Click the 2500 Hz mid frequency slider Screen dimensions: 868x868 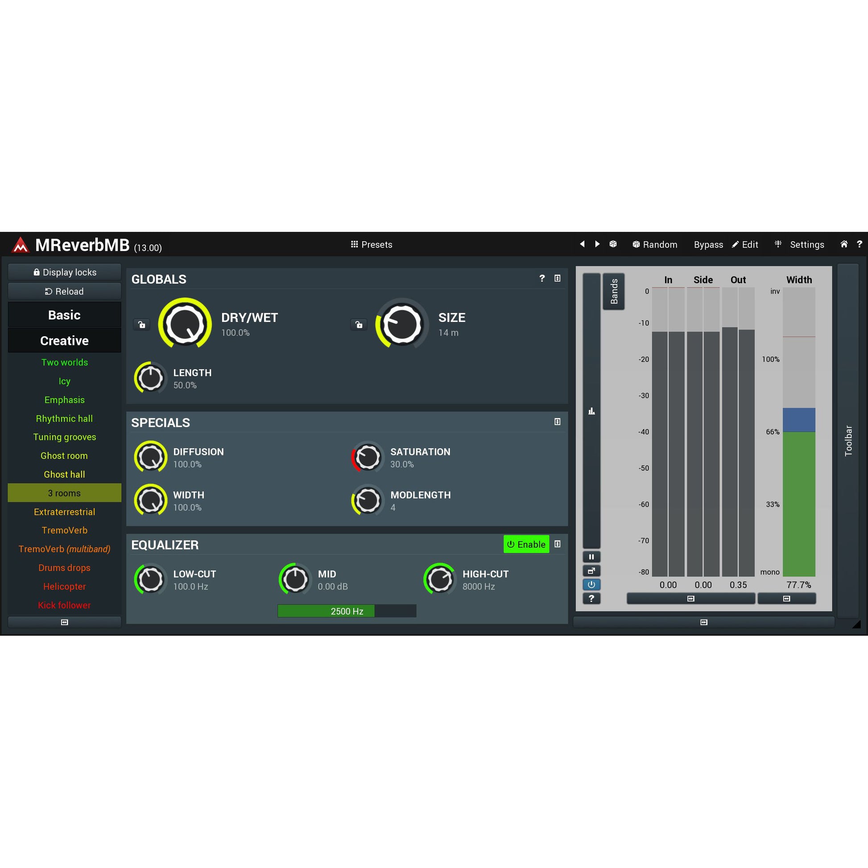347,611
